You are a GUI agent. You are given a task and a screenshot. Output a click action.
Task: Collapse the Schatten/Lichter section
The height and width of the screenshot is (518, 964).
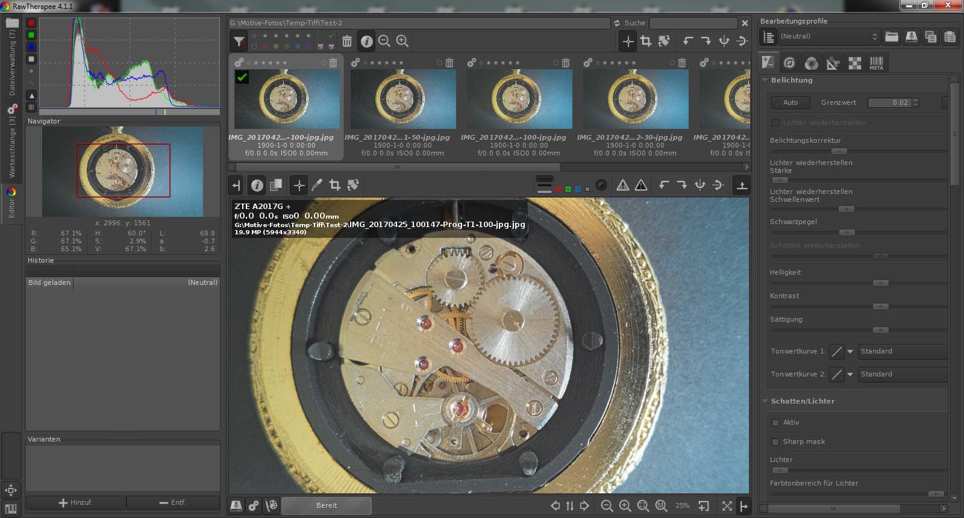[x=765, y=401]
